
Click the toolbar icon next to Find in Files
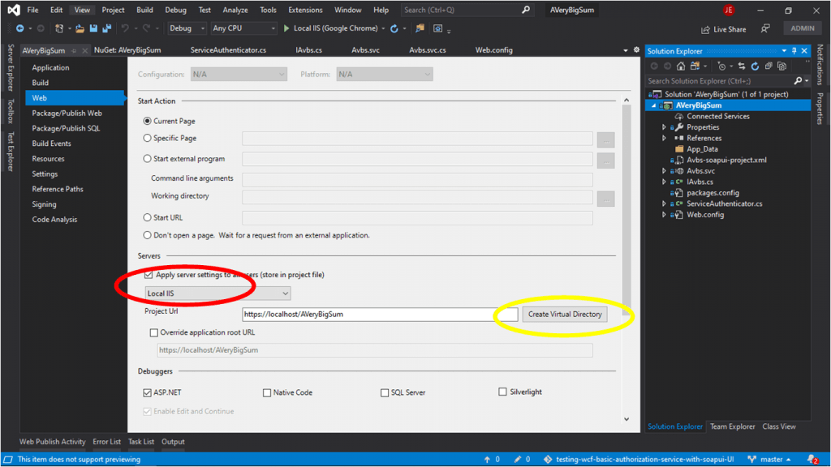tap(437, 28)
